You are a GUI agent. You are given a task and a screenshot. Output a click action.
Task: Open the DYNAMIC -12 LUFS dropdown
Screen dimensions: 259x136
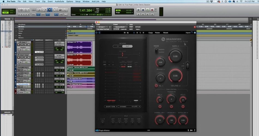tap(130, 107)
